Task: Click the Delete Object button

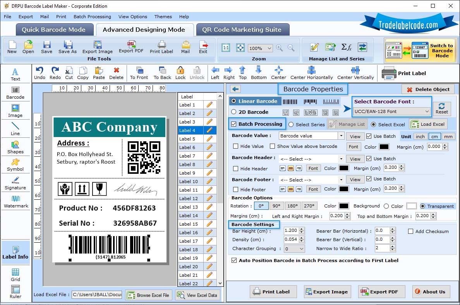Action: click(428, 89)
